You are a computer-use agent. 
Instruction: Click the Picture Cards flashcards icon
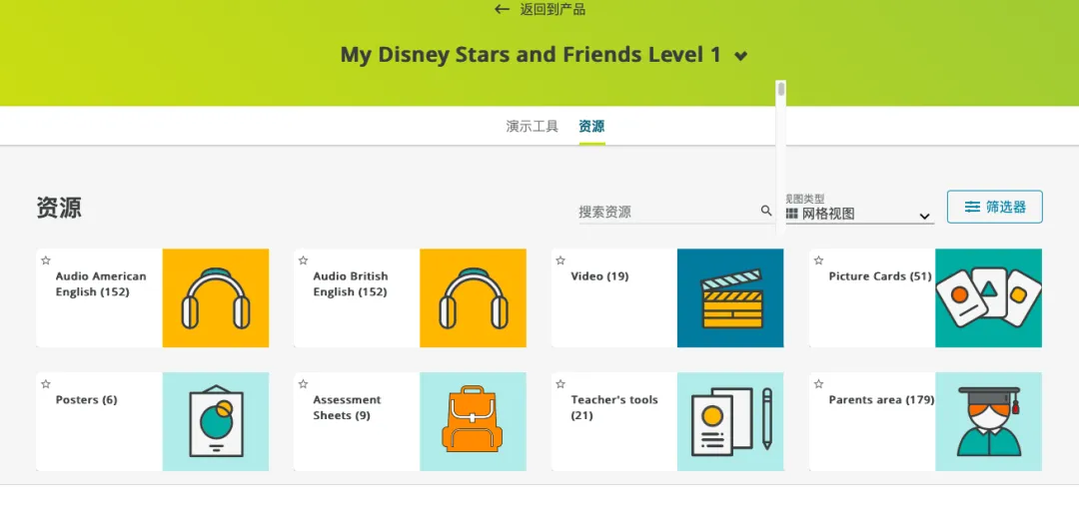(989, 297)
